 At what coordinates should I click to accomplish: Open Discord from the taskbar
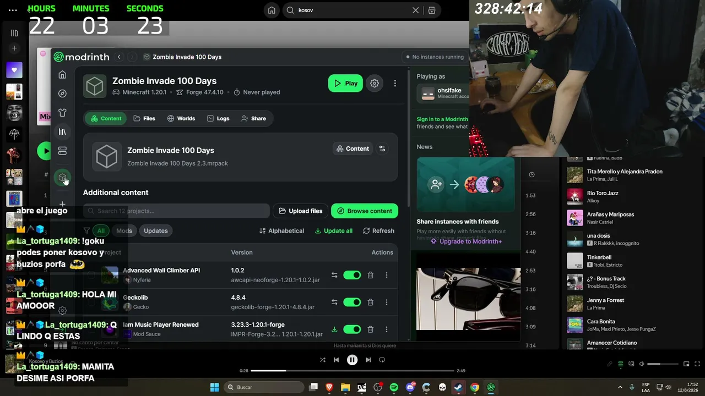pos(410,387)
